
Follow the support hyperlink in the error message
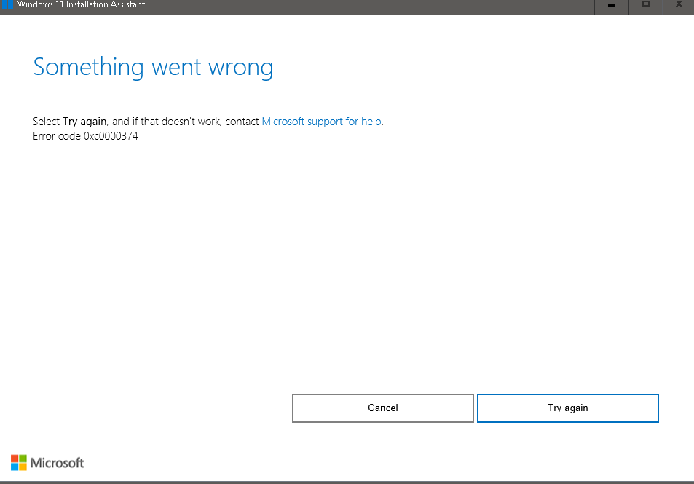pyautogui.click(x=321, y=121)
